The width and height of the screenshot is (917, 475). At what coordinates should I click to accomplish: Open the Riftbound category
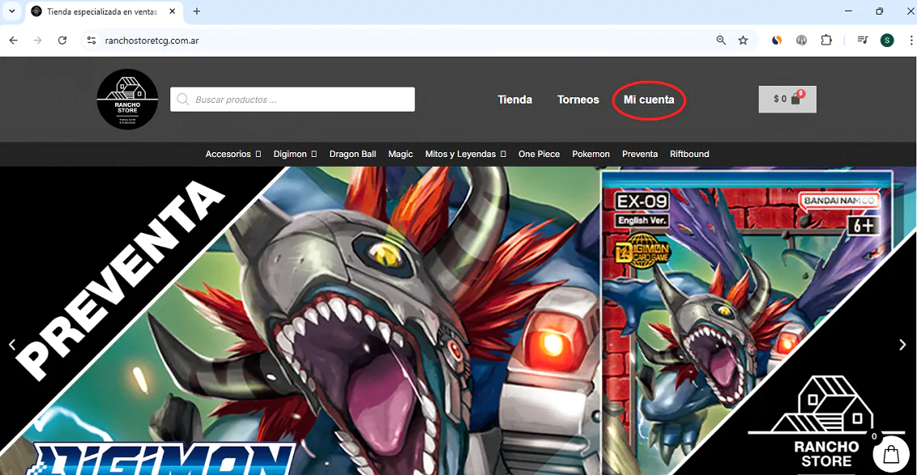pyautogui.click(x=689, y=155)
